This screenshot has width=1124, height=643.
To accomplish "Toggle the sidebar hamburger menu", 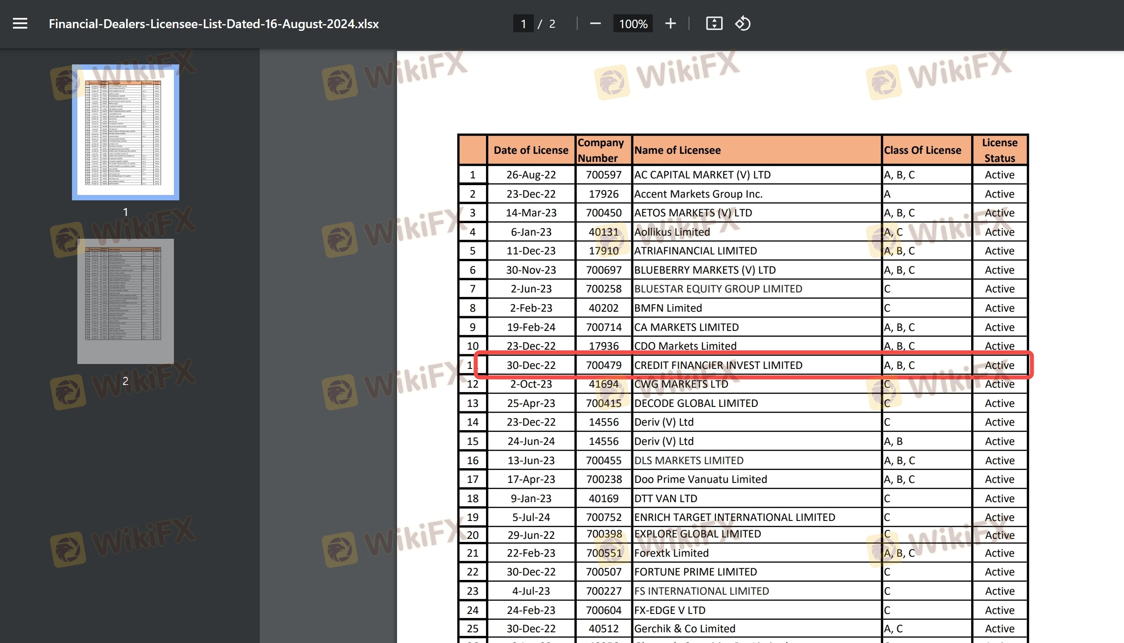I will [x=20, y=24].
